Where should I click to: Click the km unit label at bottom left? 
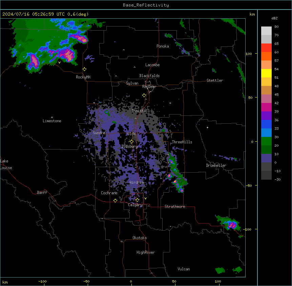pyautogui.click(x=5, y=282)
